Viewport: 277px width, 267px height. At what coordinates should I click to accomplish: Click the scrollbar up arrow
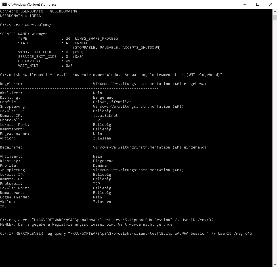point(274,11)
